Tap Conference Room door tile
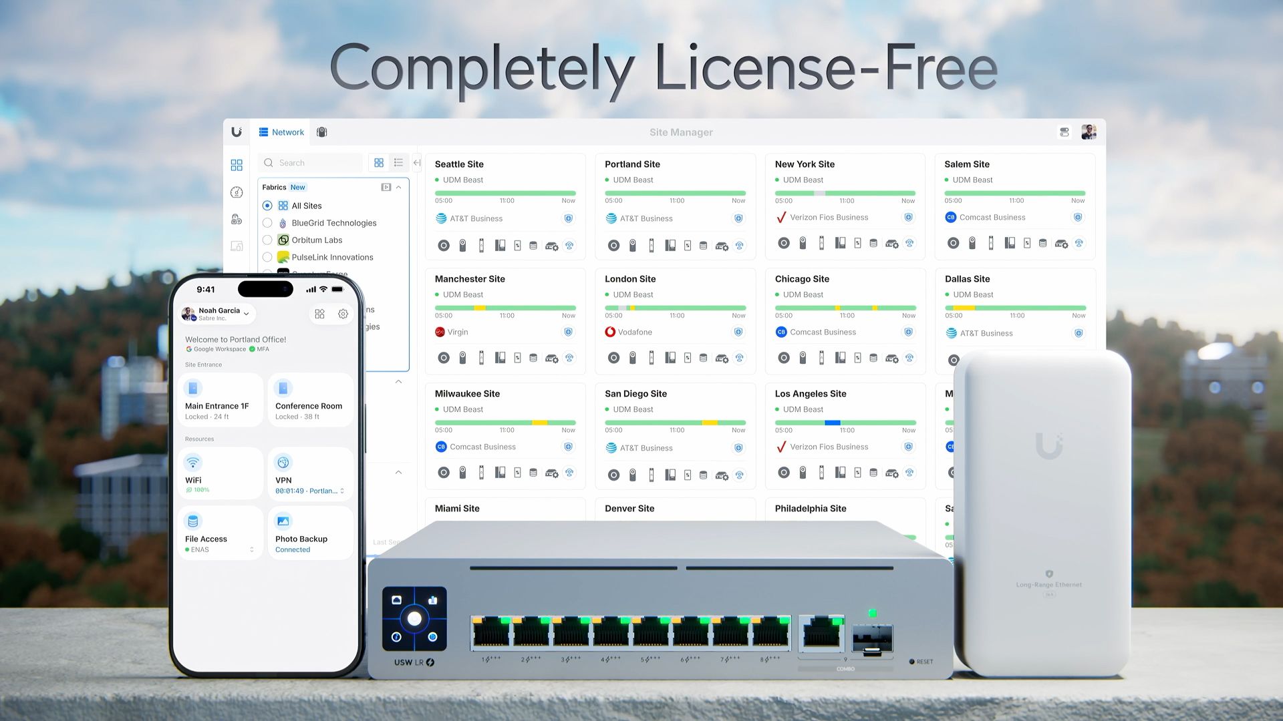The height and width of the screenshot is (721, 1283). pos(311,400)
